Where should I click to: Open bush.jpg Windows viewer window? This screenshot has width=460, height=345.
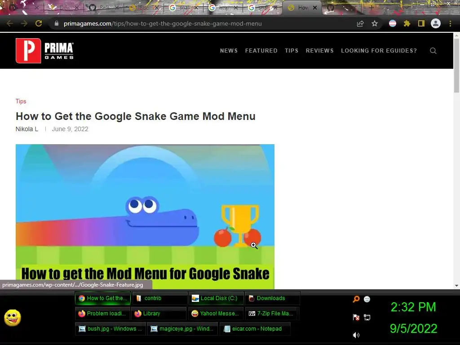coord(110,328)
